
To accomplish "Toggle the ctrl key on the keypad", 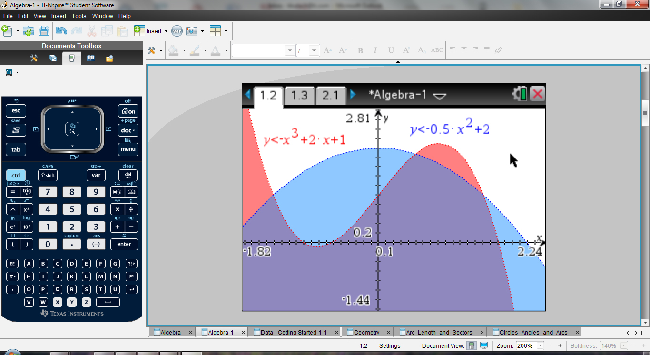I will coord(16,176).
